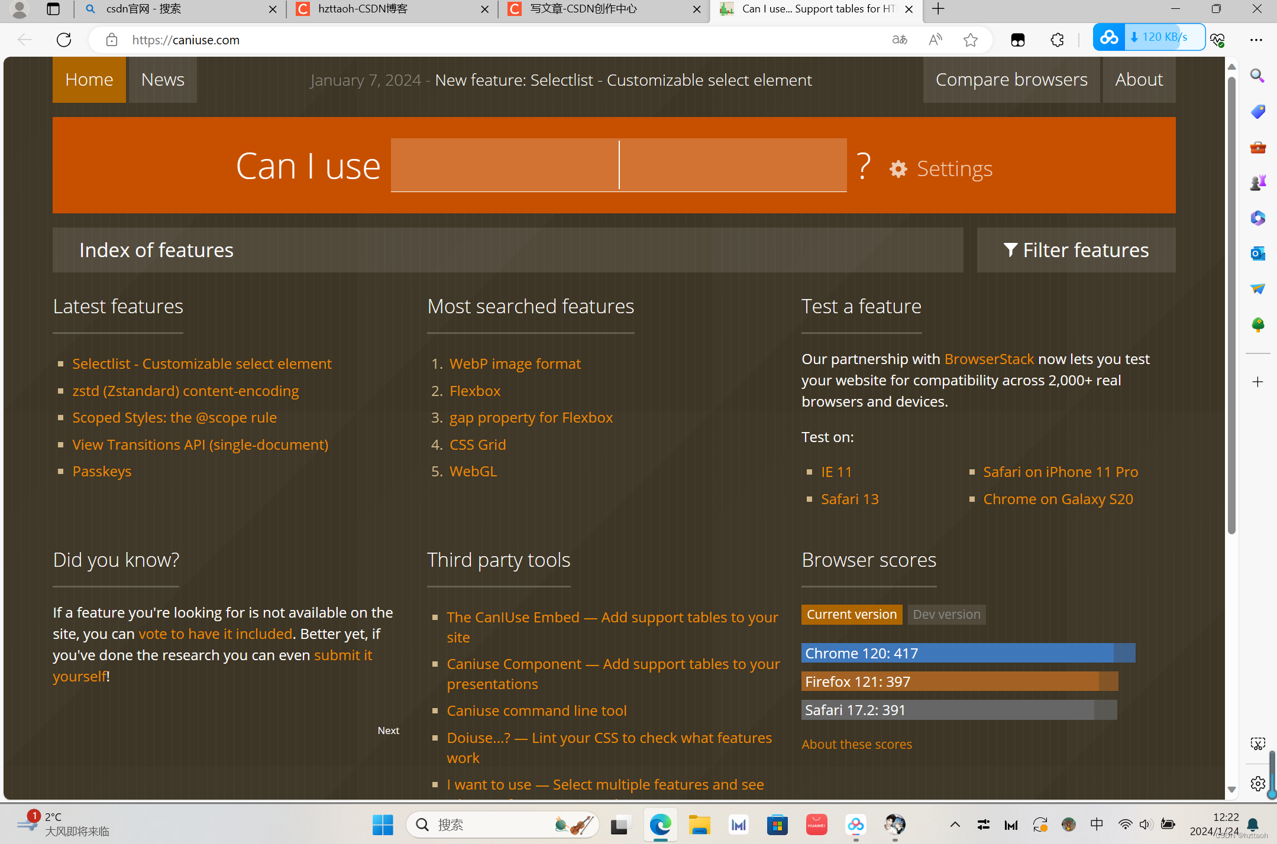Open zstd (Zstandard) content-encoding link
Viewport: 1277px width, 844px height.
coord(186,391)
